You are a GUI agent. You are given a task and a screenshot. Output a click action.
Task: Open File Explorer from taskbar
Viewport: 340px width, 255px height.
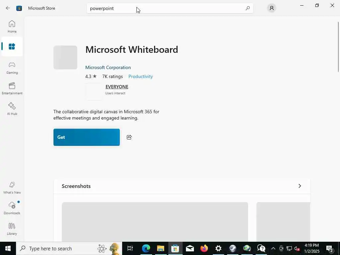coord(161,248)
